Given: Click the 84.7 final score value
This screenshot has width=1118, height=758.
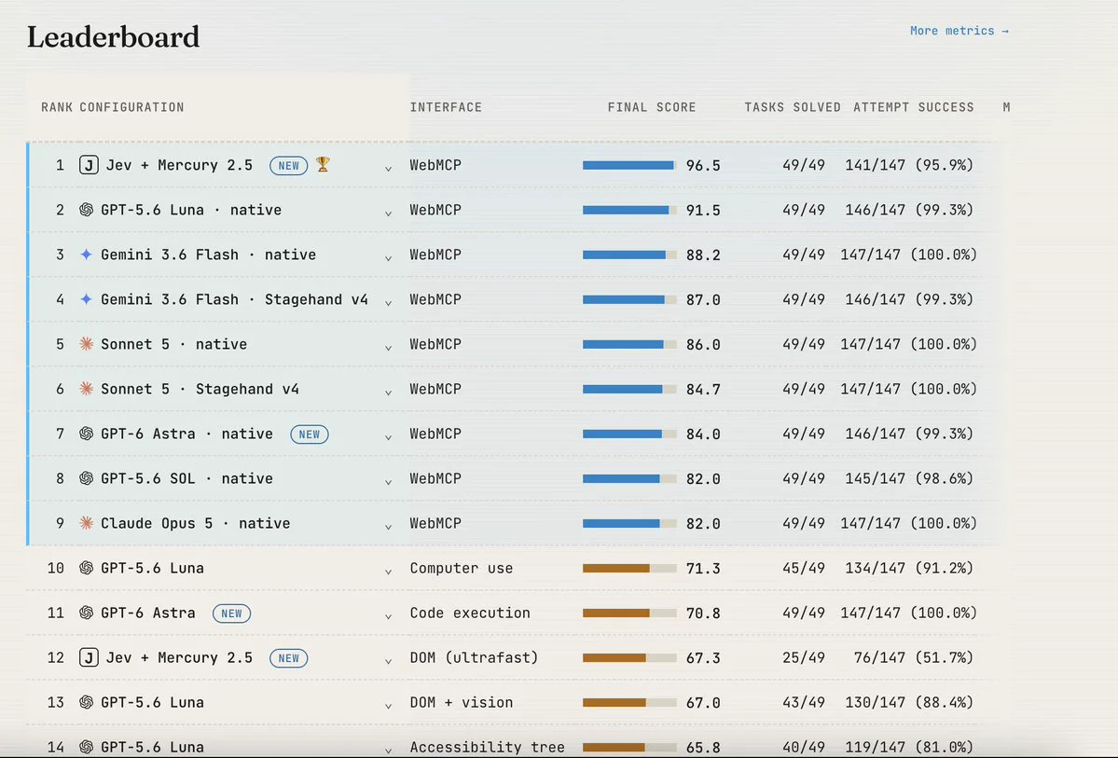Looking at the screenshot, I should [x=703, y=390].
